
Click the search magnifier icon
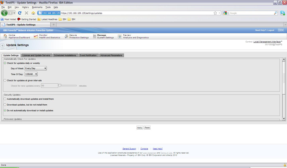pyautogui.click(x=276, y=13)
